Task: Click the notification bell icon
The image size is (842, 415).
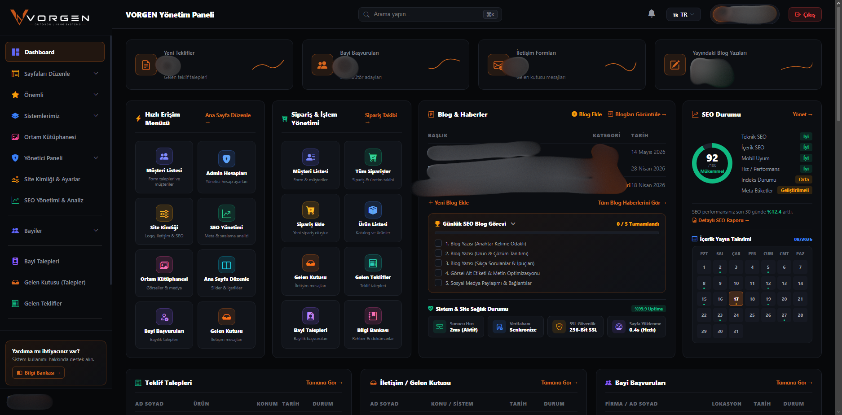Action: [652, 14]
